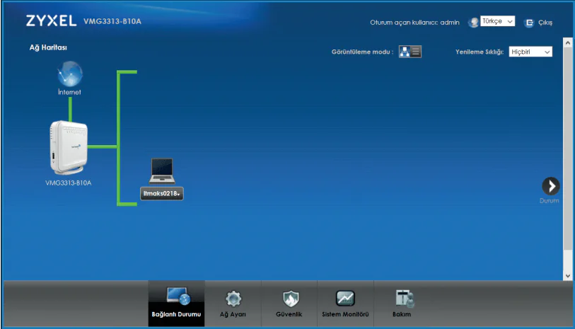Select the laptop device icon
Screen dimensions: 575x329
tap(161, 171)
